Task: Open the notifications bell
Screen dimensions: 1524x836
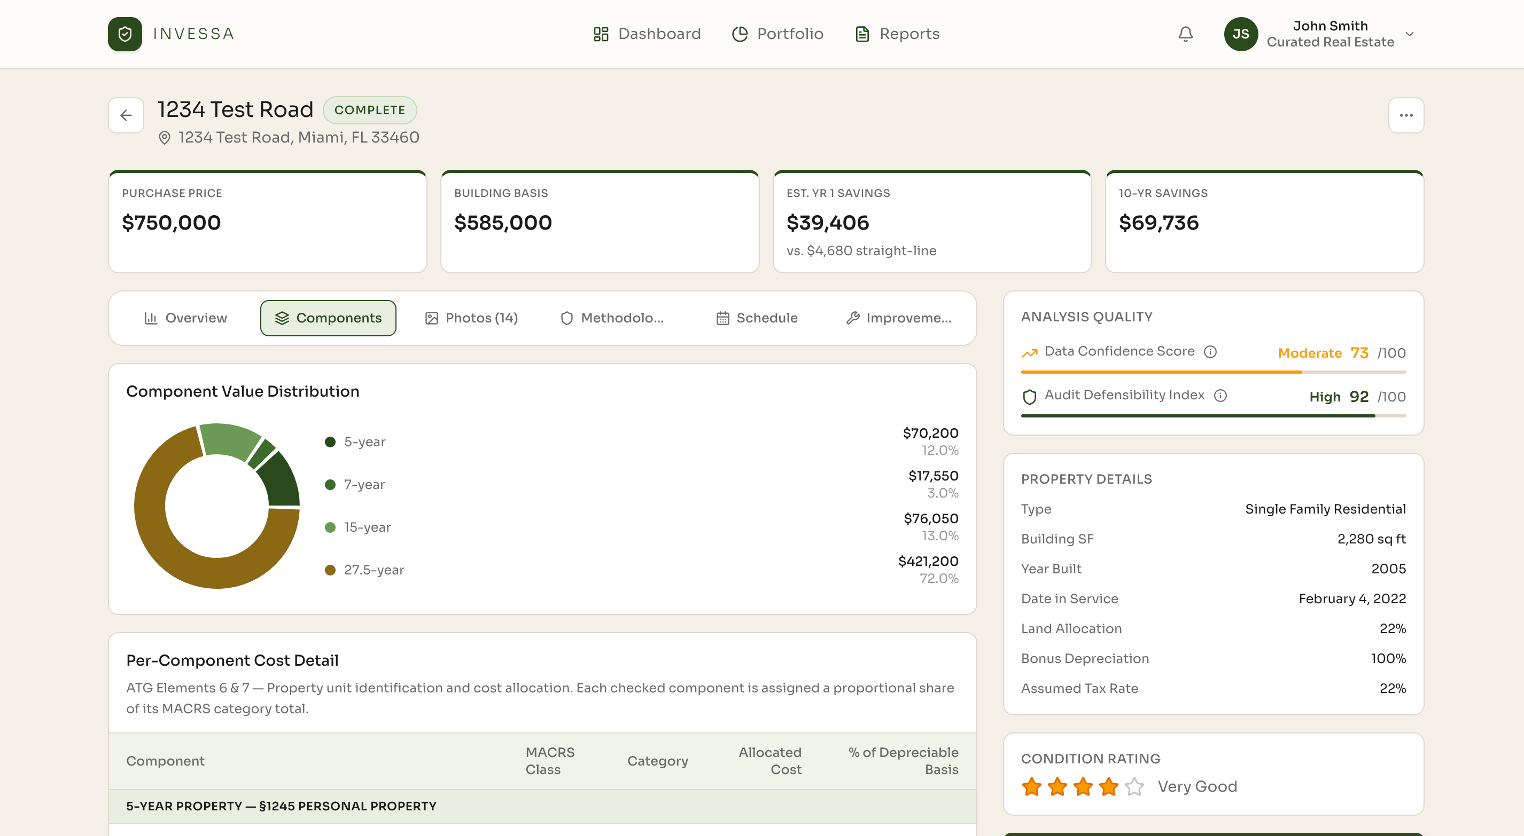Action: coord(1185,34)
